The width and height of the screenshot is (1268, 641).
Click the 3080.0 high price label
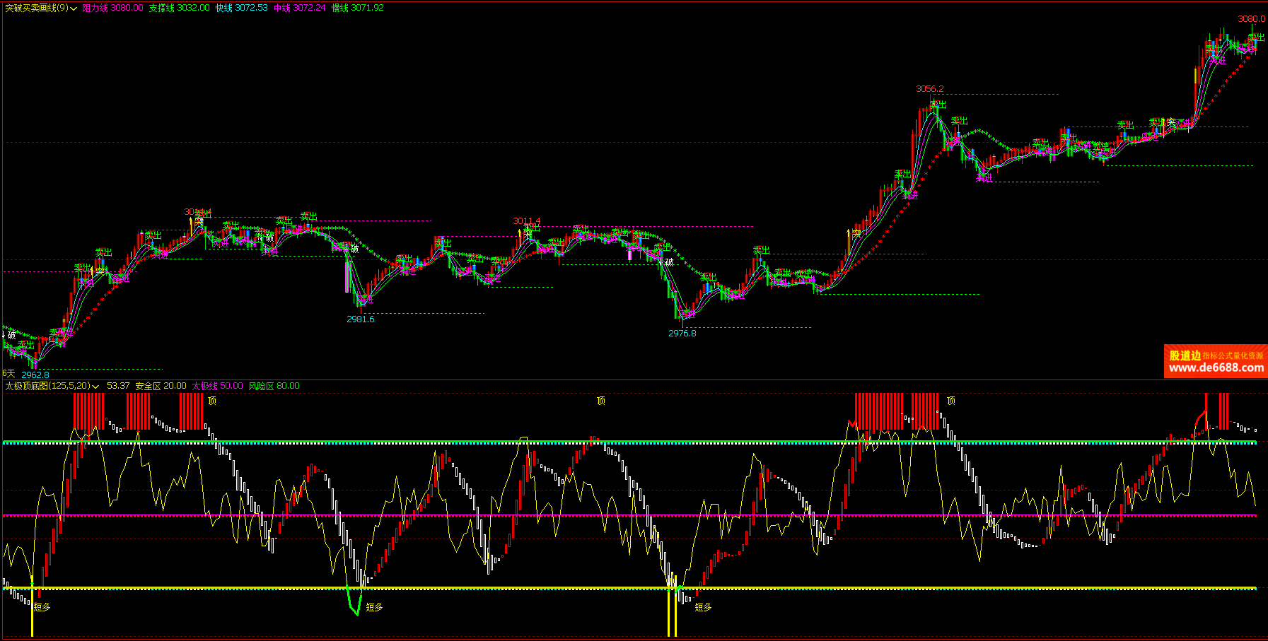(x=1251, y=19)
